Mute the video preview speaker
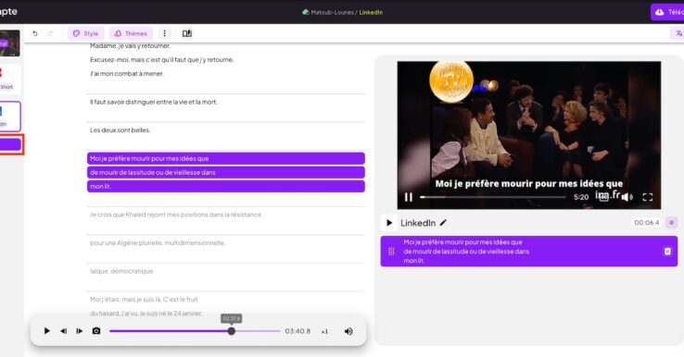Viewport: 684px width, 357px height. click(x=627, y=197)
